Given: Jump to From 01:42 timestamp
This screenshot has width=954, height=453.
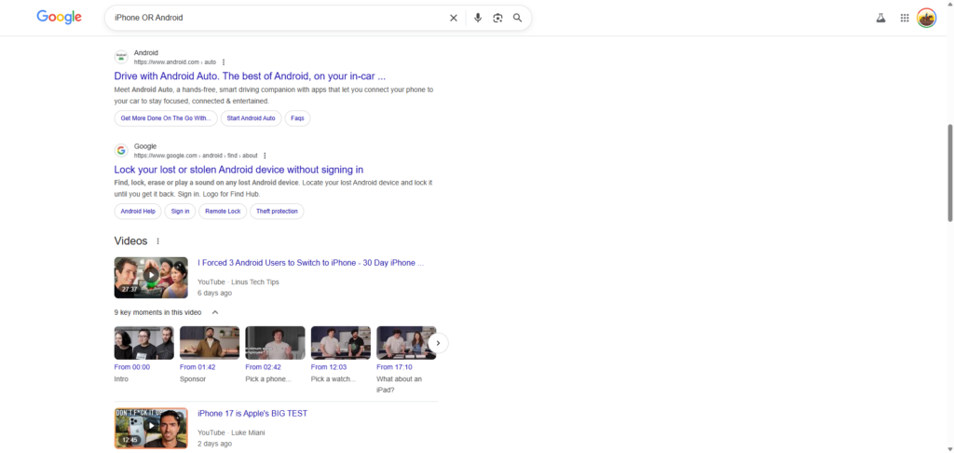Looking at the screenshot, I should [x=198, y=367].
